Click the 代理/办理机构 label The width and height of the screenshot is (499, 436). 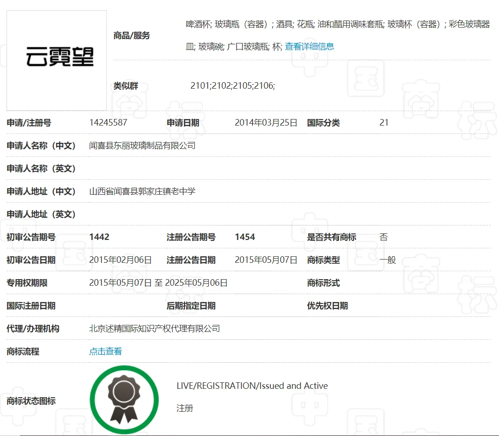[x=33, y=329]
